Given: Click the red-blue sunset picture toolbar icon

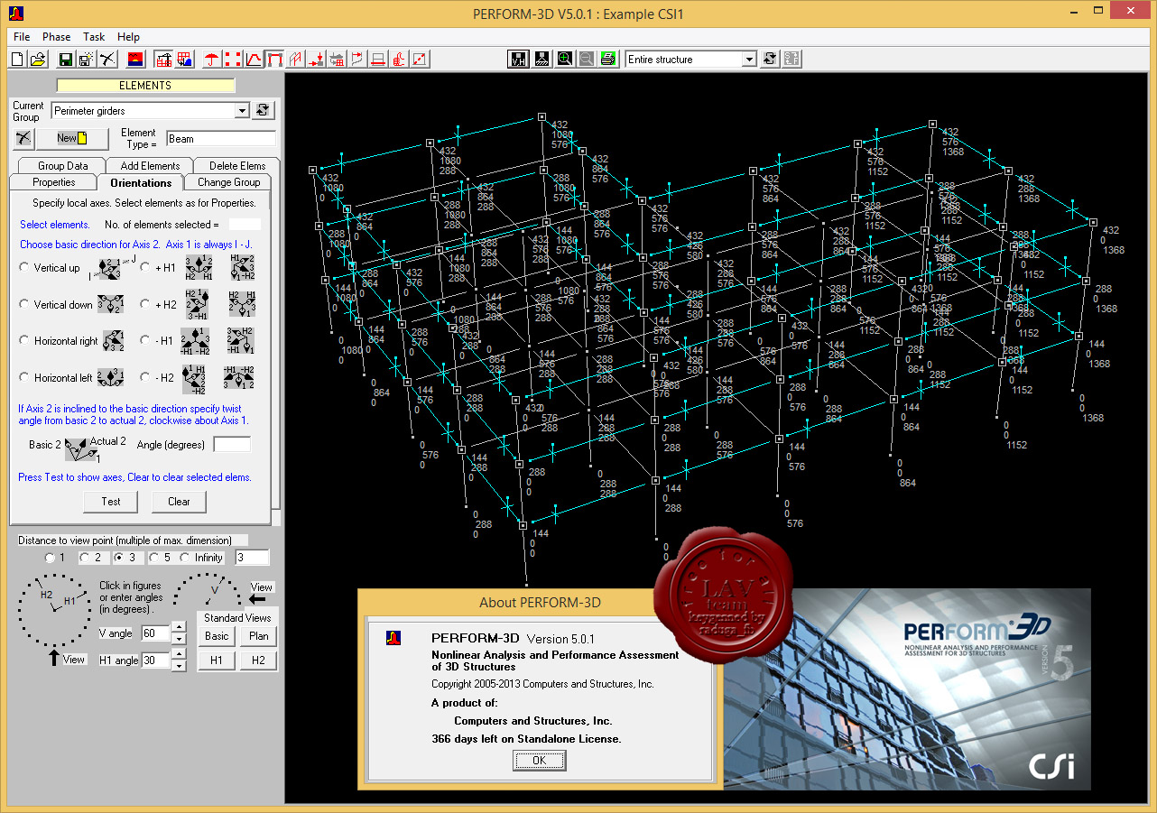Looking at the screenshot, I should [135, 60].
